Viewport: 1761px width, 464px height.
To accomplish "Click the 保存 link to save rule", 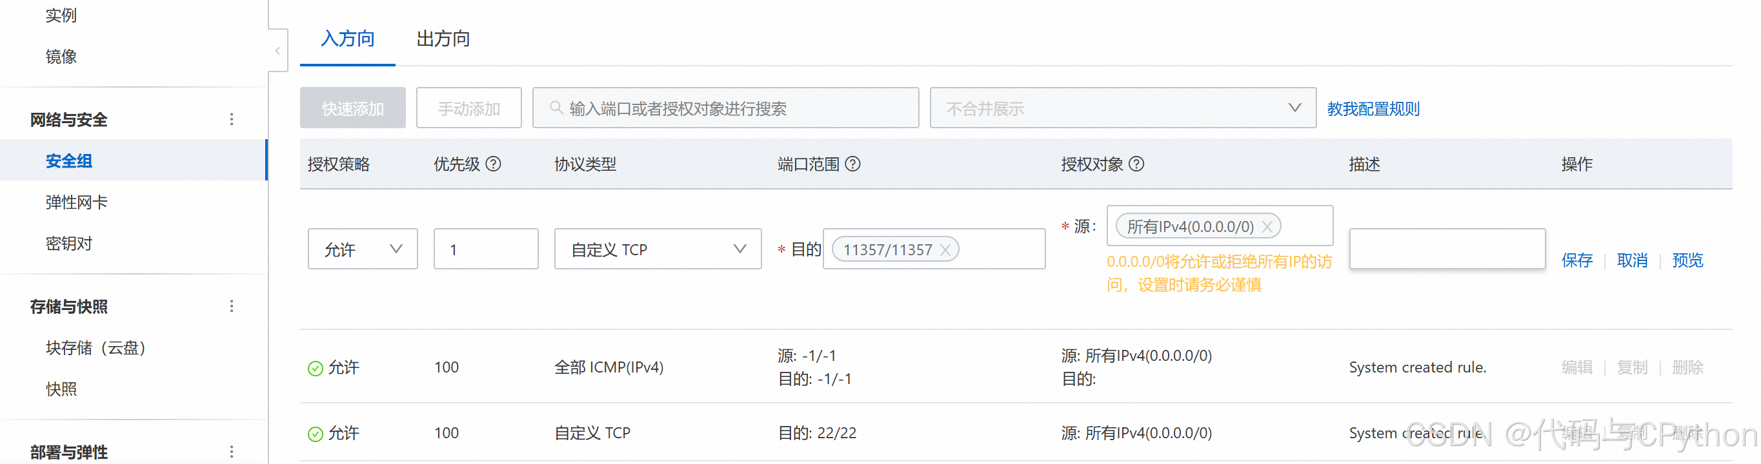I will (1576, 260).
